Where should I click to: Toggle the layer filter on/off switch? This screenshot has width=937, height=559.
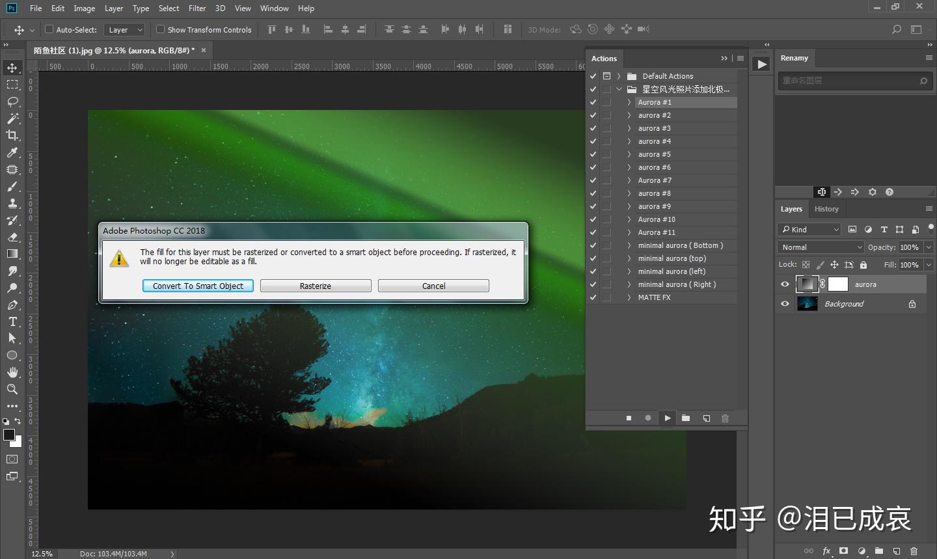coord(931,228)
